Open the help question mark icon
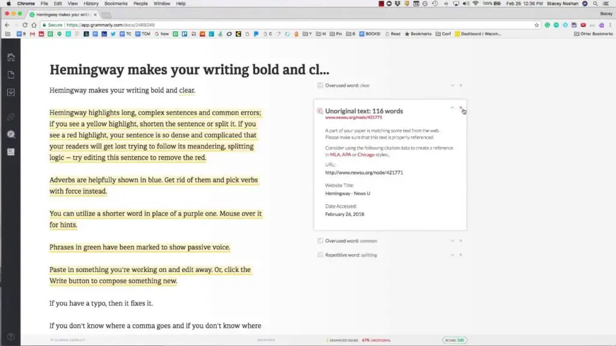The image size is (616, 346). (x=11, y=336)
